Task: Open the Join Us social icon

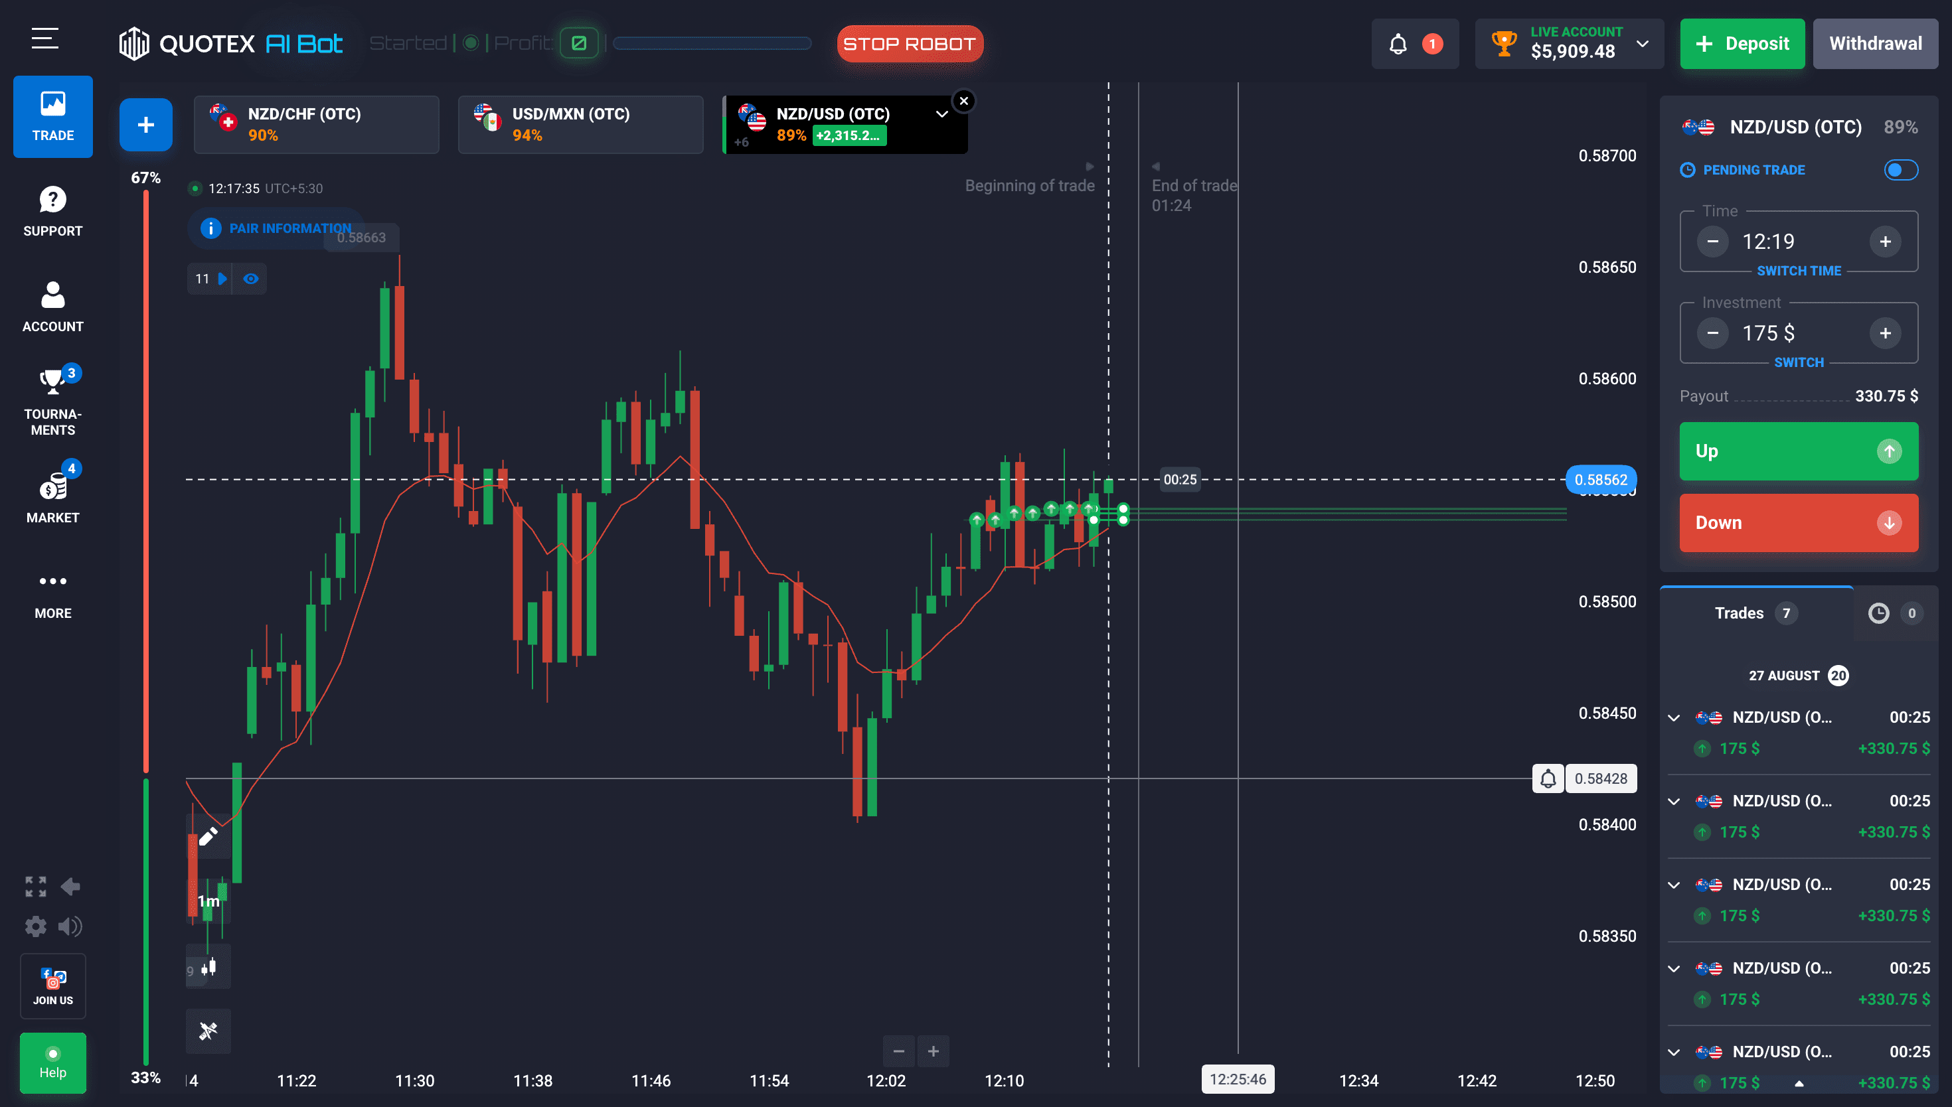Action: point(52,986)
